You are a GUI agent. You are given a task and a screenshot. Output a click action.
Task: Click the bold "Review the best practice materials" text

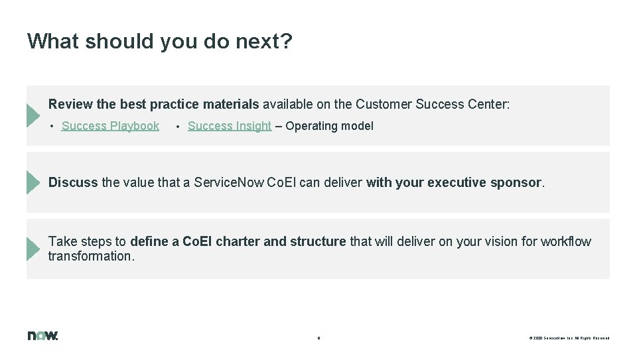(153, 104)
